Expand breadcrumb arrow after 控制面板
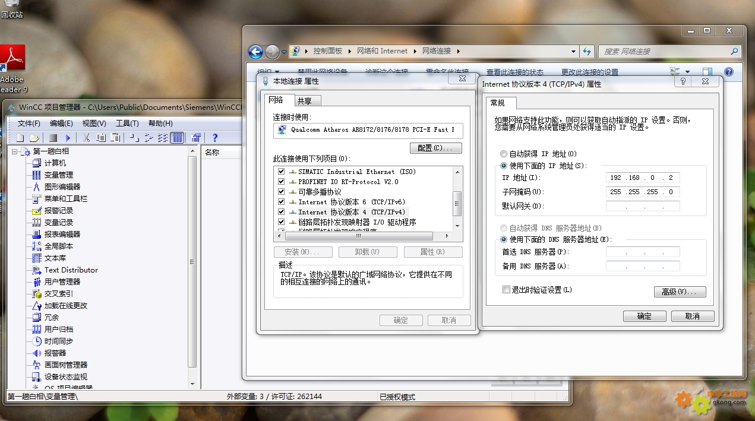 coord(350,51)
